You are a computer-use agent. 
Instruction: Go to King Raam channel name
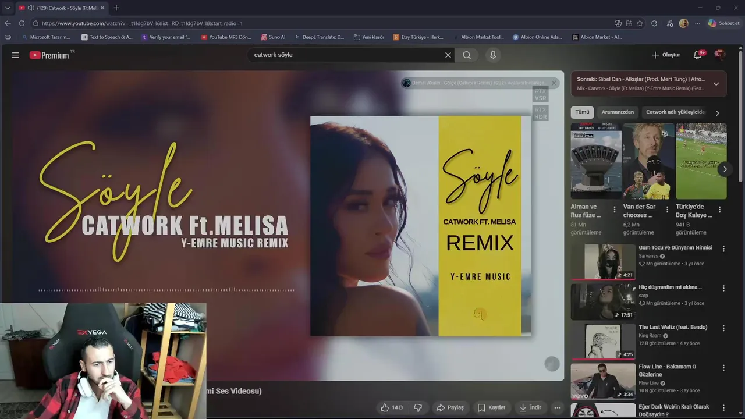point(650,335)
